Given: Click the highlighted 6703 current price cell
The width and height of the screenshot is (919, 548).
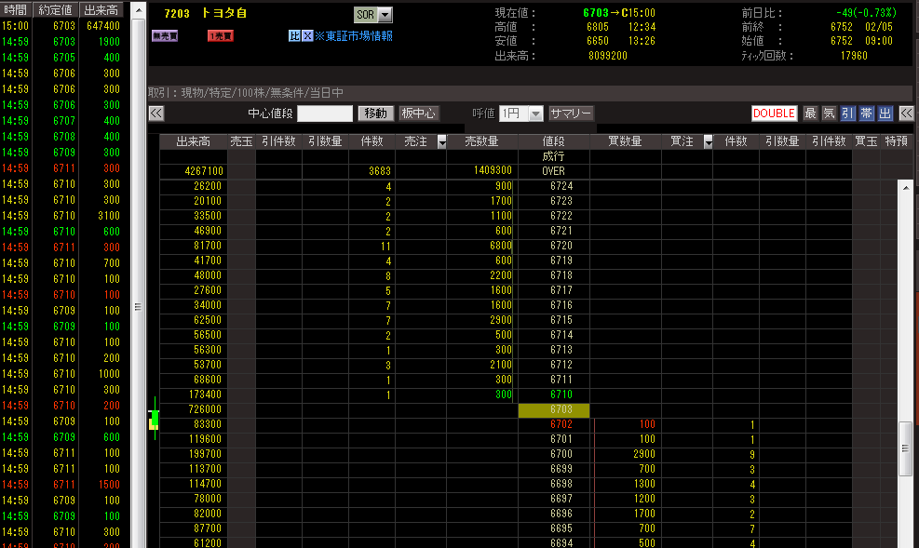Looking at the screenshot, I should coord(554,409).
